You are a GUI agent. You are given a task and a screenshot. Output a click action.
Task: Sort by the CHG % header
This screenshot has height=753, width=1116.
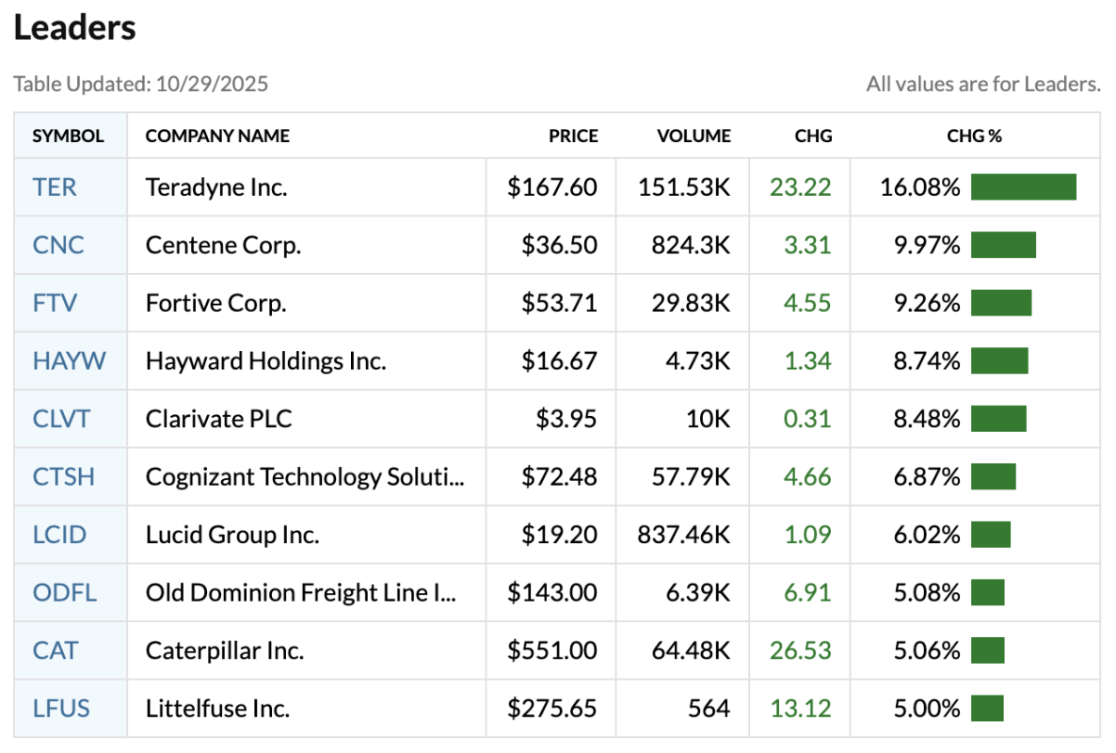click(x=974, y=136)
